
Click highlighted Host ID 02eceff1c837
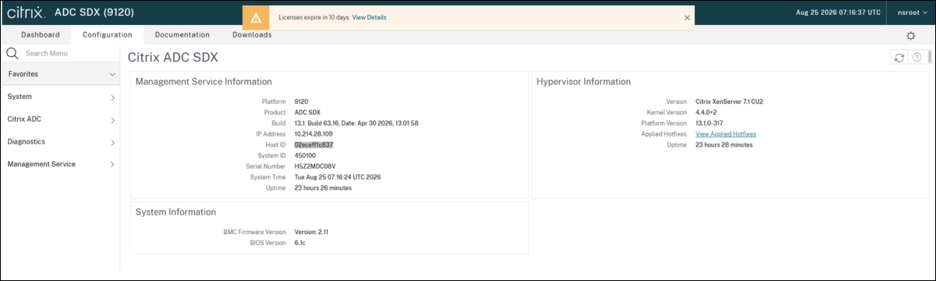tap(314, 145)
